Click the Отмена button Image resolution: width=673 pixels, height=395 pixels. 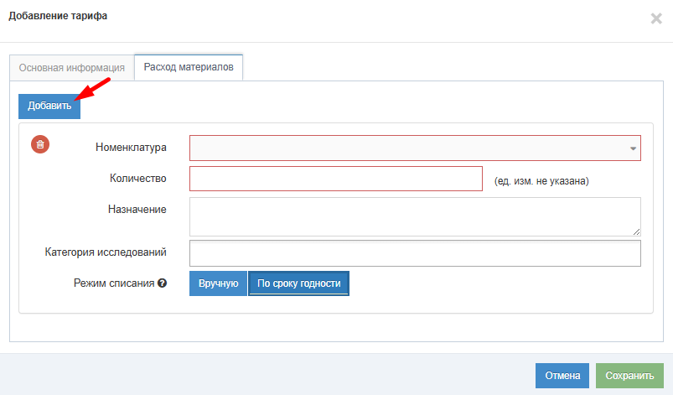tap(562, 376)
